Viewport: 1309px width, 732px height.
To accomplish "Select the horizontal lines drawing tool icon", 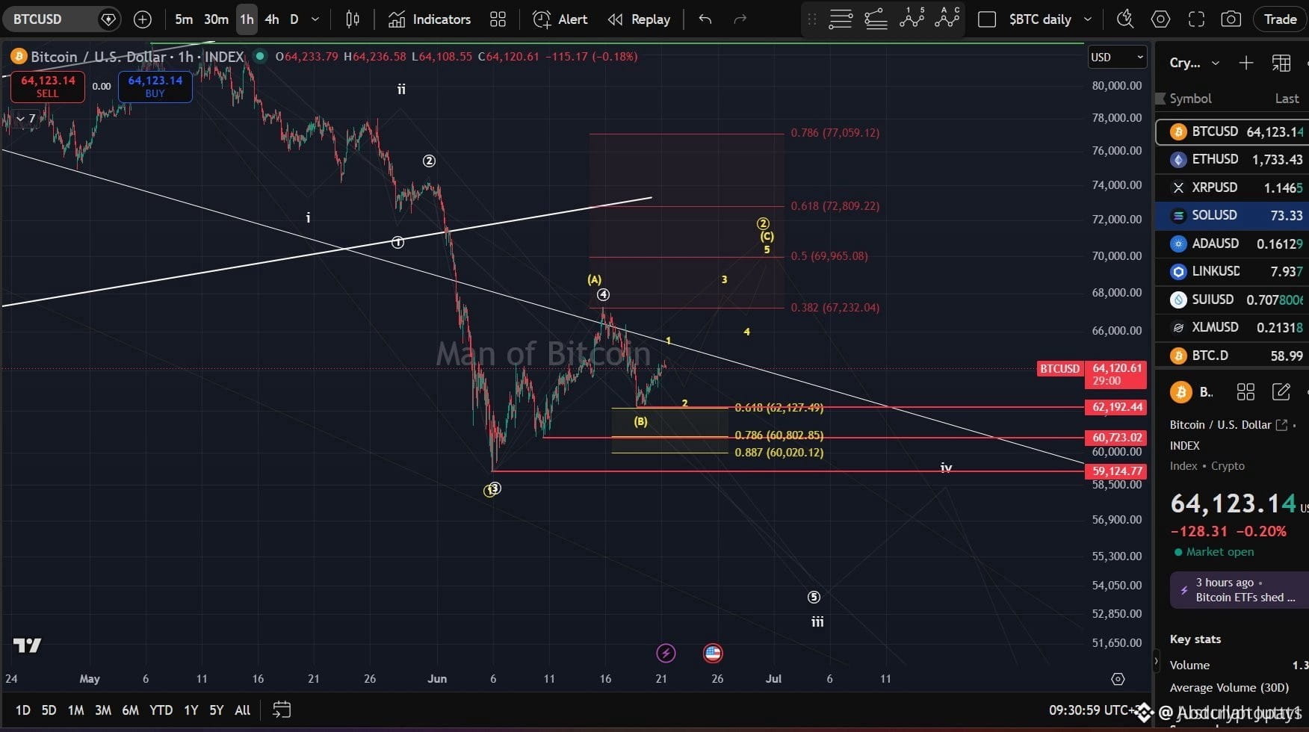I will 841,19.
